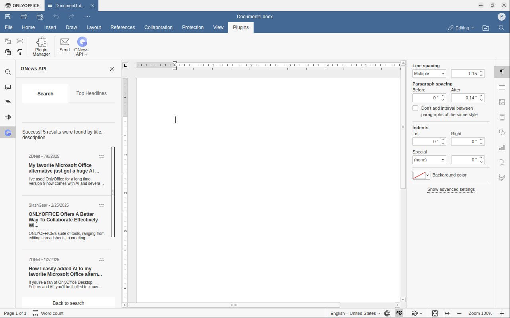
Task: Copy link of the SlashGear article
Action: point(102,206)
